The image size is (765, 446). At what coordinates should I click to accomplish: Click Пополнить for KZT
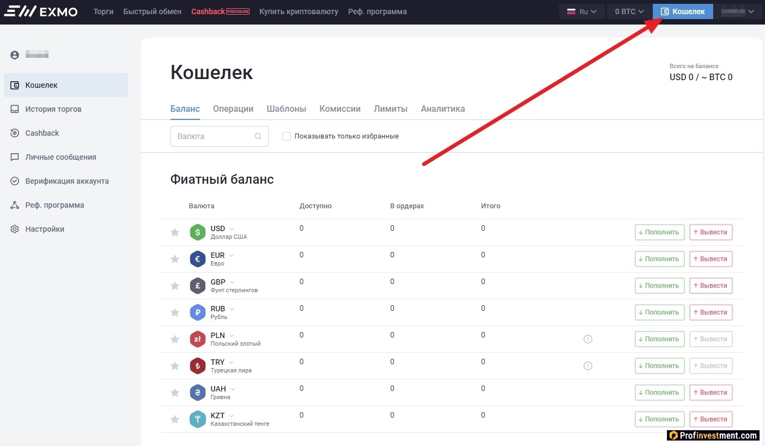[x=660, y=419]
